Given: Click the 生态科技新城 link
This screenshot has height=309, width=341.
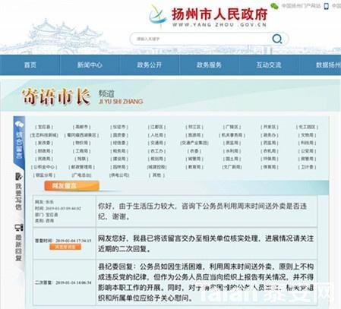Looking at the screenshot, I should point(44,135).
